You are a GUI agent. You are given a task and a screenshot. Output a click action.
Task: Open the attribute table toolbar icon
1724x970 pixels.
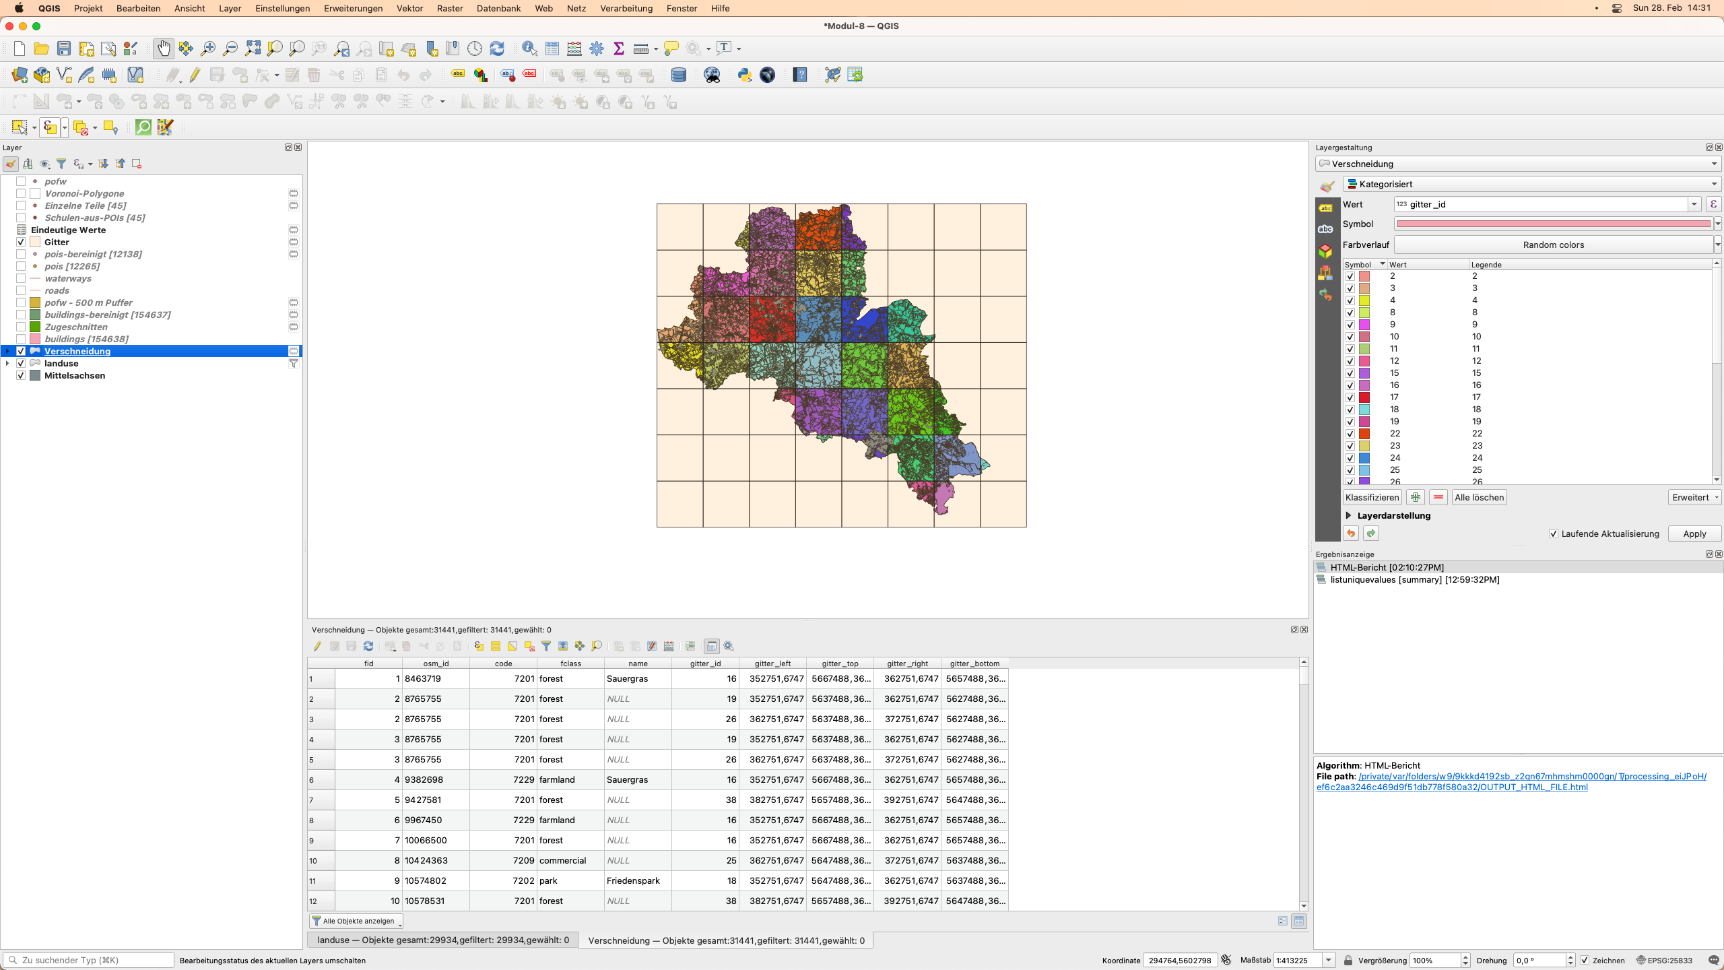(552, 48)
